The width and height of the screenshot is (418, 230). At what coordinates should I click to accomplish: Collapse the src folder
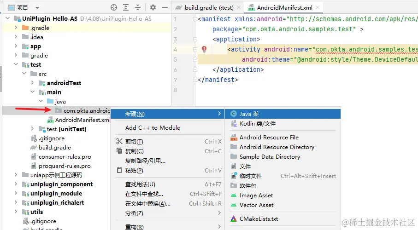click(x=24, y=74)
